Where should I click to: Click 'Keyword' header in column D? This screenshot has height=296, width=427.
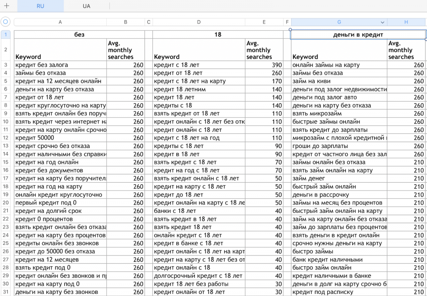point(199,50)
